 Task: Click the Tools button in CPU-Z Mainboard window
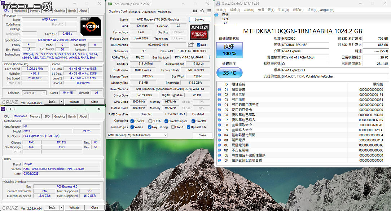coord(52,207)
